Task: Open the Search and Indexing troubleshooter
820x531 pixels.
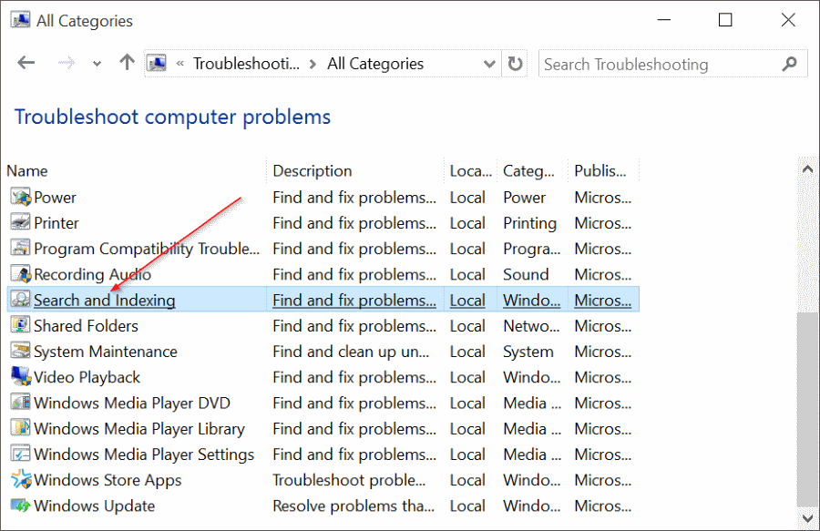Action: [x=105, y=300]
